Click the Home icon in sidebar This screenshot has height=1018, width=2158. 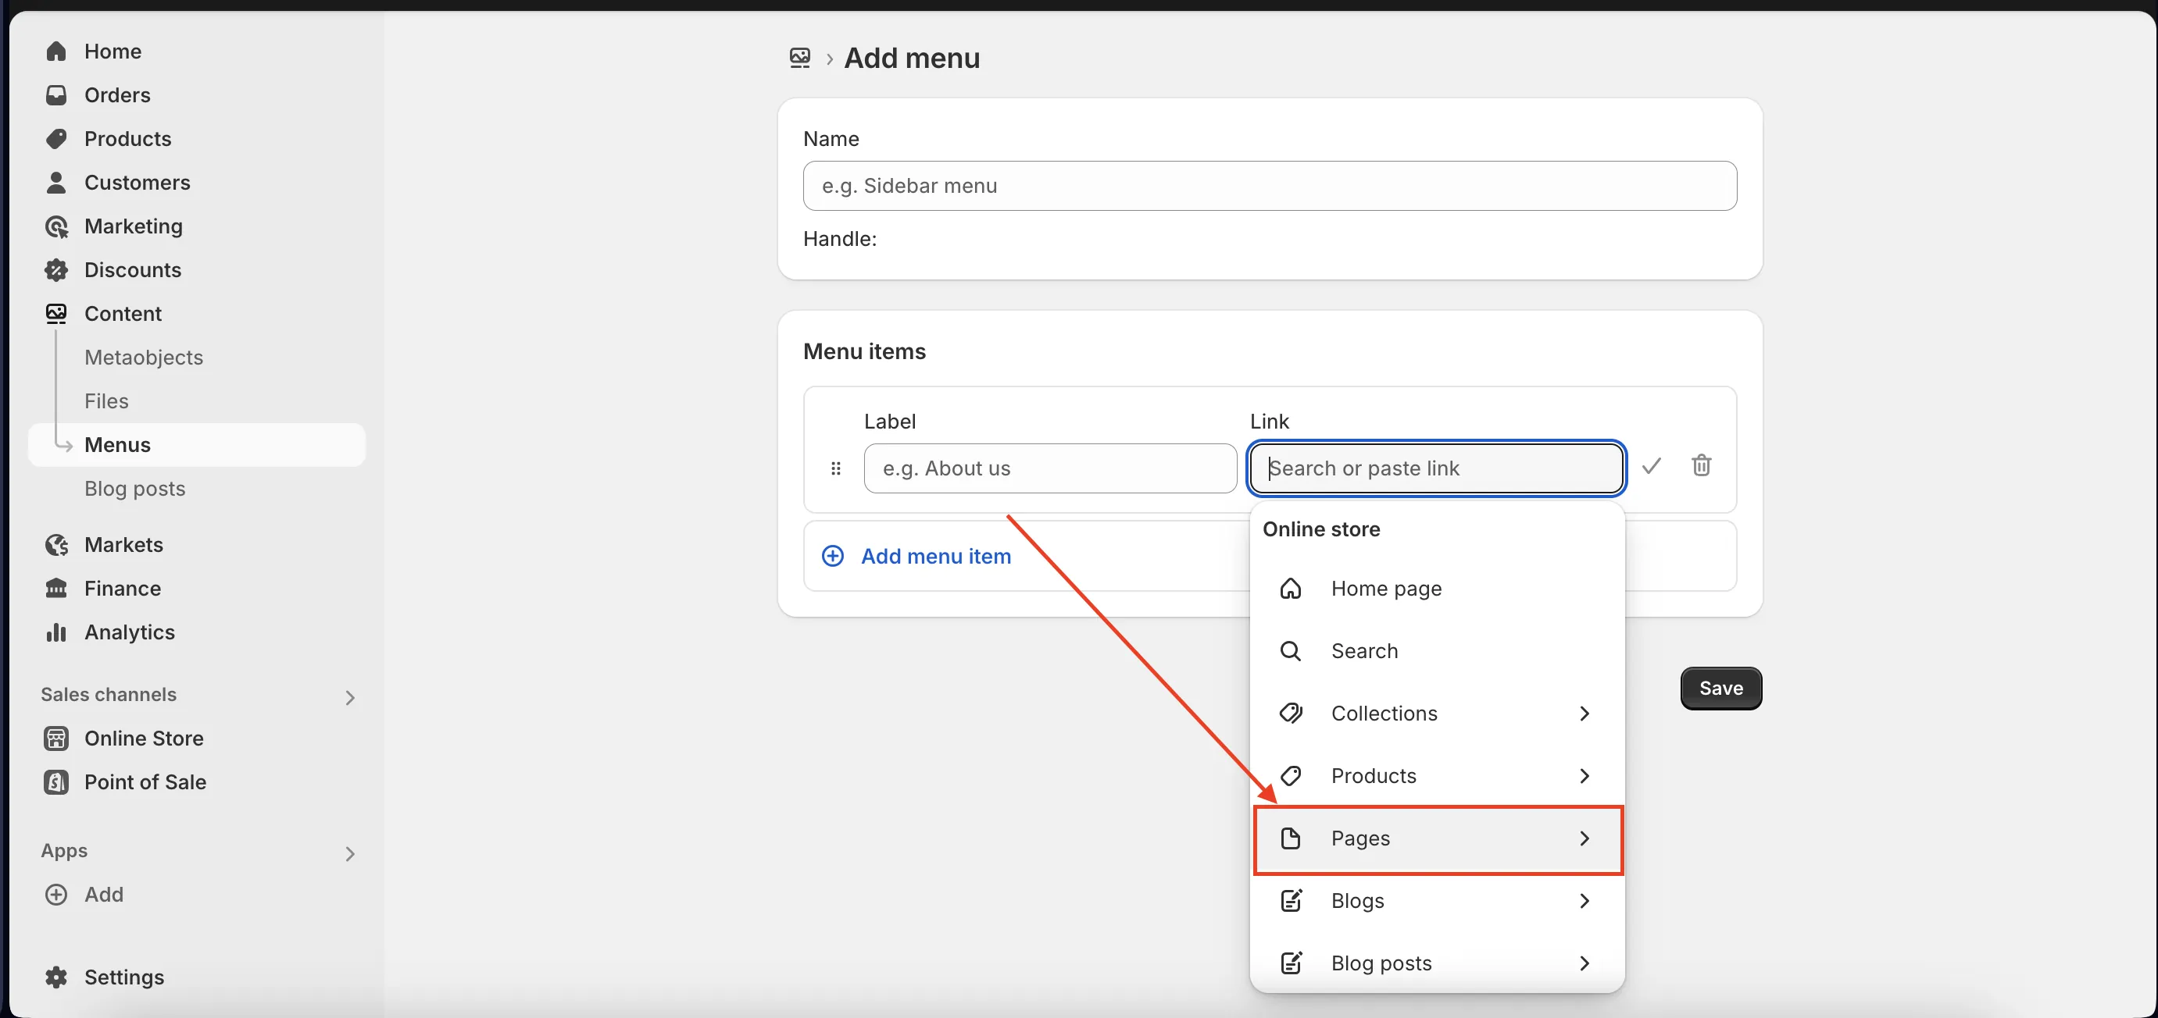click(x=56, y=51)
